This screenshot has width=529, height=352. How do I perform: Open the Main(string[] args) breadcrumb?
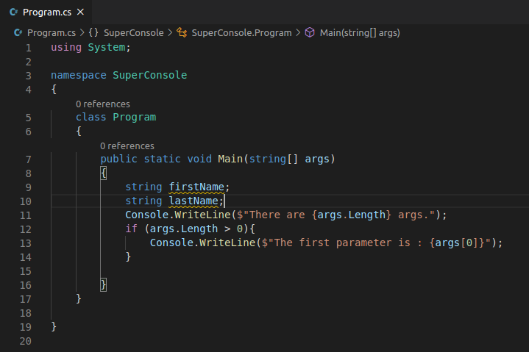click(360, 32)
